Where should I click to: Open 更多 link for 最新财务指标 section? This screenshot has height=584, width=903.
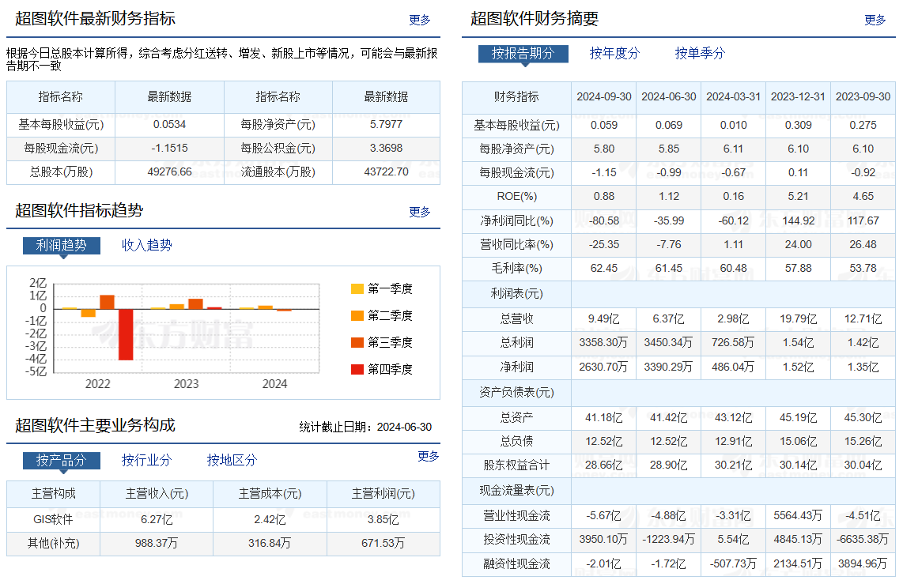coord(419,20)
